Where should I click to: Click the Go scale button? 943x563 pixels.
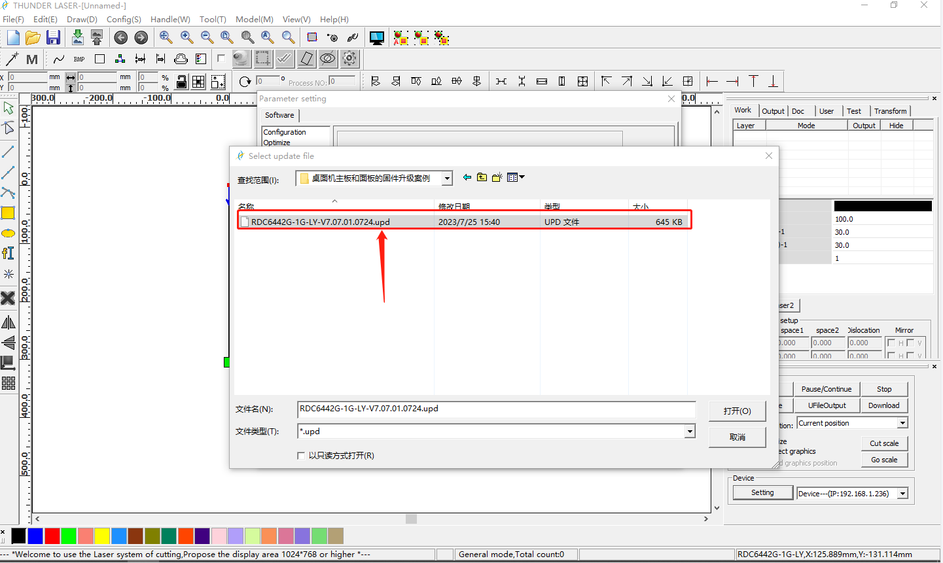(x=884, y=460)
